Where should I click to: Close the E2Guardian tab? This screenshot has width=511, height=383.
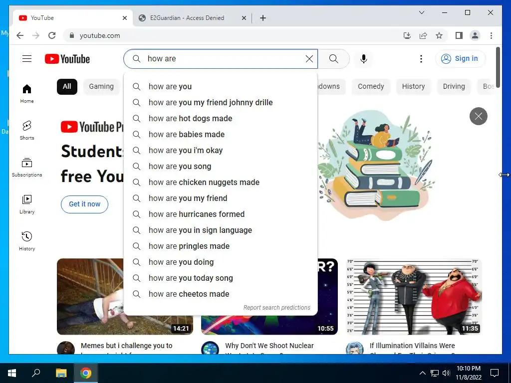point(244,18)
